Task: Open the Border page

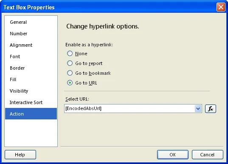Action: tap(31, 68)
